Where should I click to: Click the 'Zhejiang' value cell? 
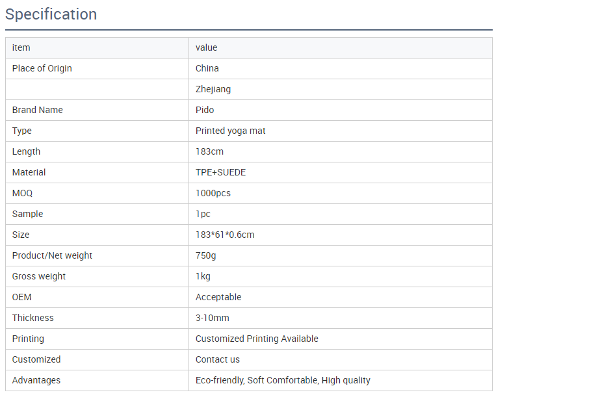pyautogui.click(x=213, y=89)
